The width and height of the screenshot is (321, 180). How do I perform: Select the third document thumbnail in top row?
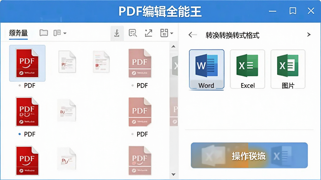point(101,62)
